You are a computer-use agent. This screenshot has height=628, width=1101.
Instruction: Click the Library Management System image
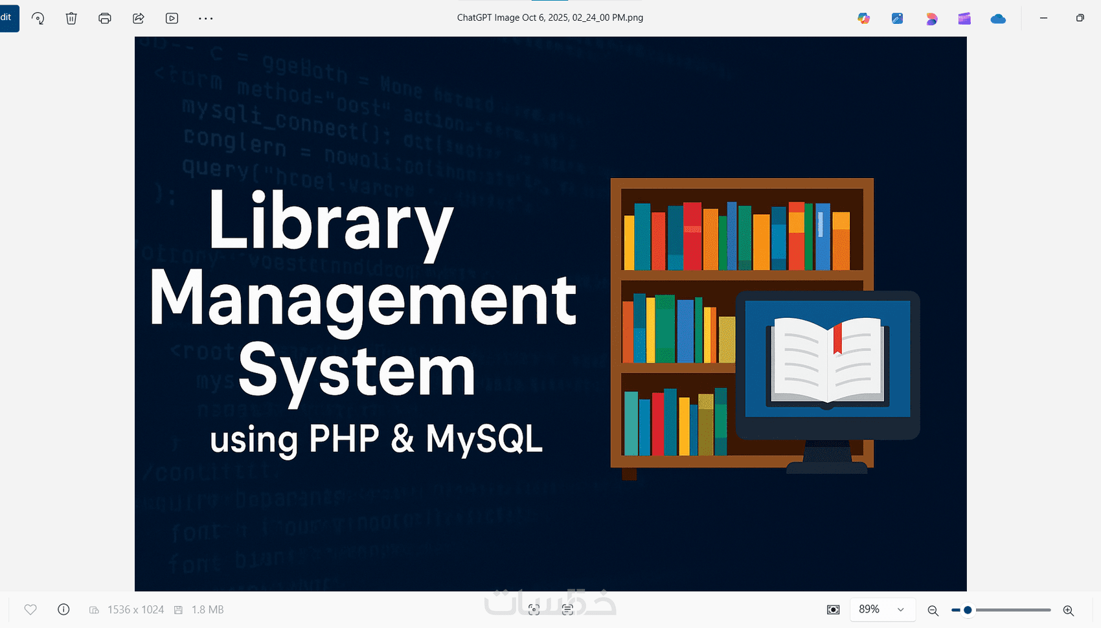550,314
